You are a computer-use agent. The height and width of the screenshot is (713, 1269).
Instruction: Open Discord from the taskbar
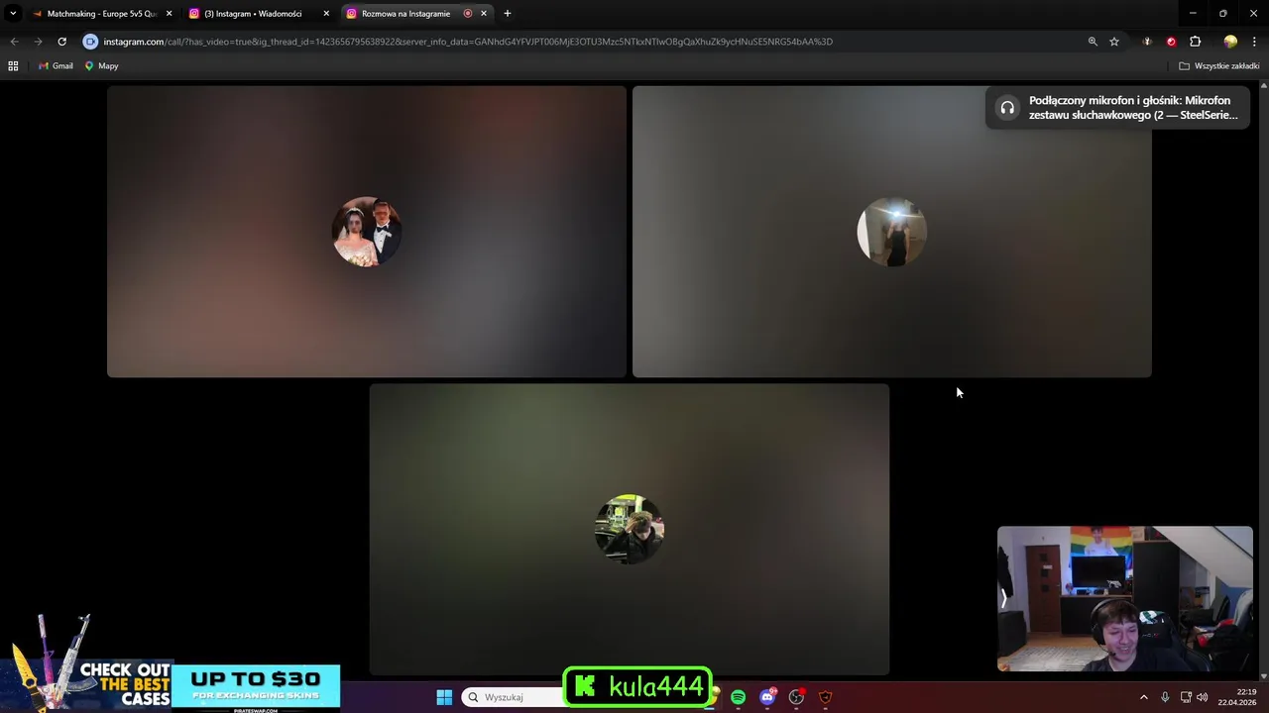(x=767, y=697)
